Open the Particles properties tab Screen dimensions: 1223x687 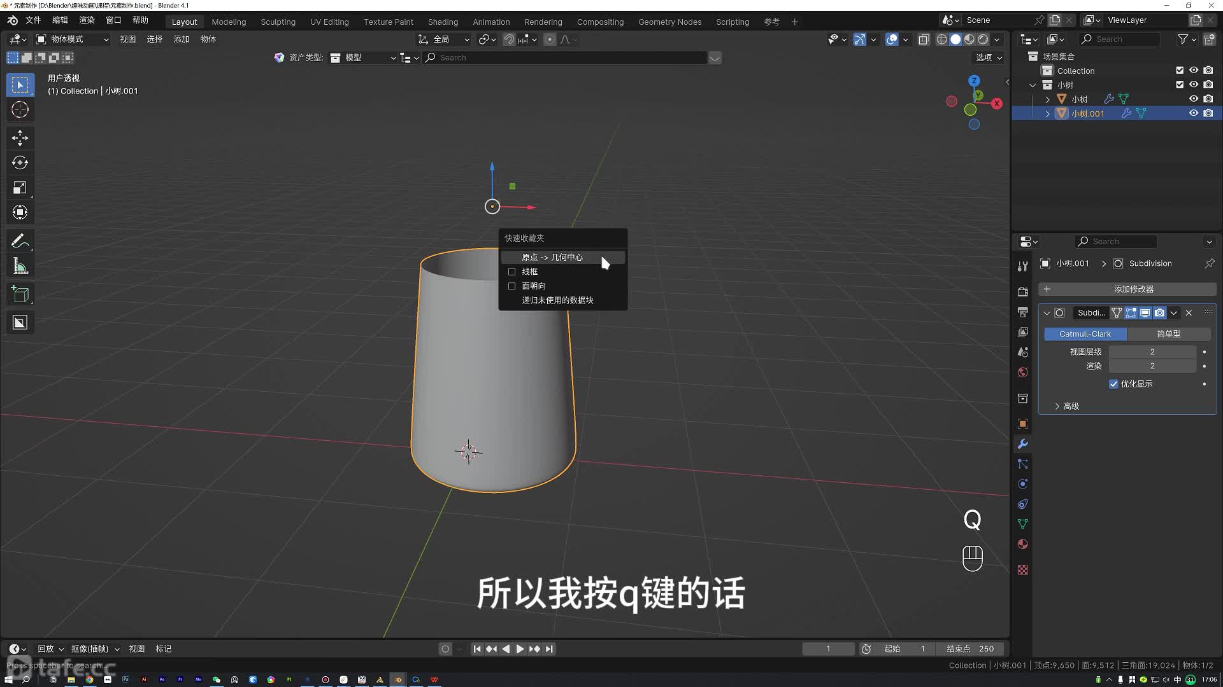click(x=1023, y=464)
